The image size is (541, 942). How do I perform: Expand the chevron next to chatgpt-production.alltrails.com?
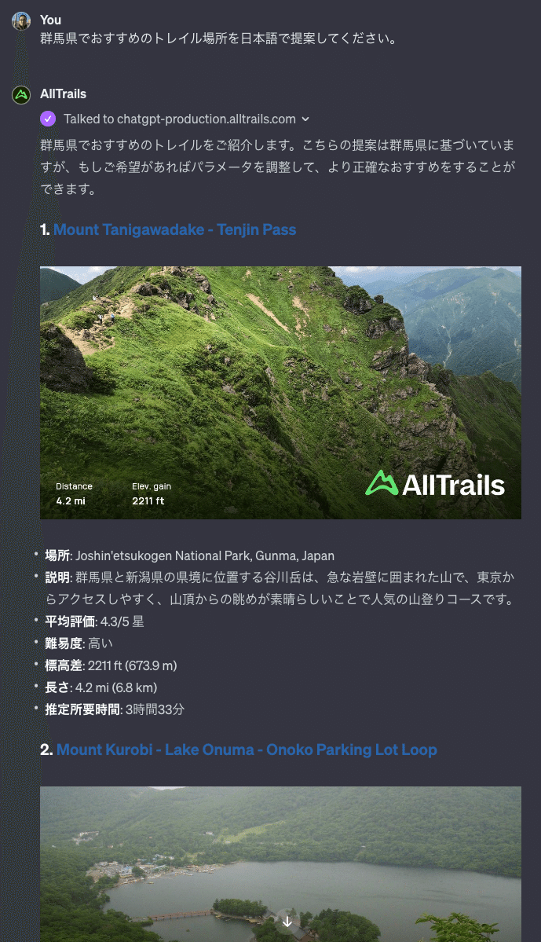tap(305, 119)
